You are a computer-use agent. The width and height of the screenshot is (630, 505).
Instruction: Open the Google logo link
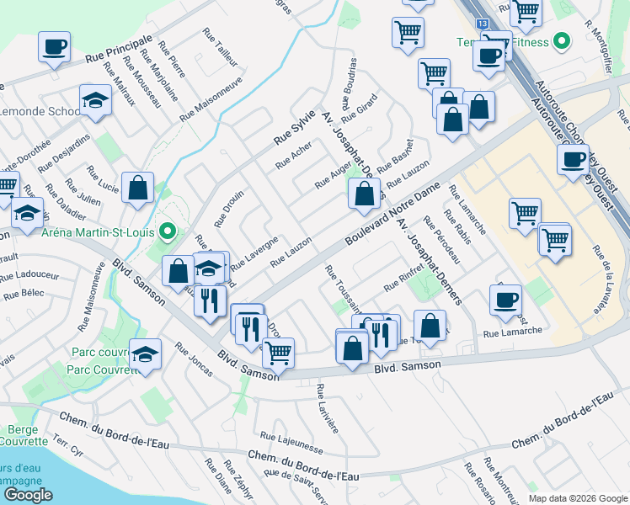click(29, 495)
